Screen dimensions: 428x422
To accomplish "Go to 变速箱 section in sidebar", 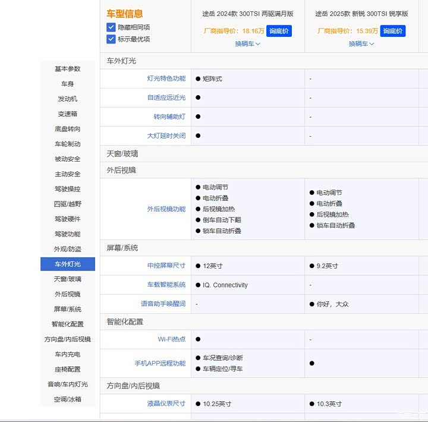I will click(x=67, y=114).
